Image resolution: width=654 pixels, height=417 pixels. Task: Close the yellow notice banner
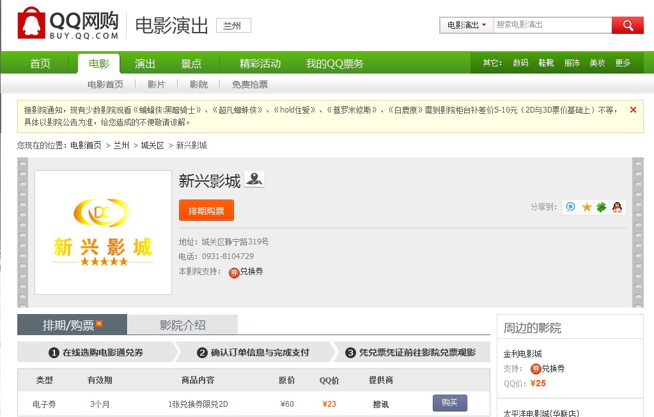coord(633,110)
